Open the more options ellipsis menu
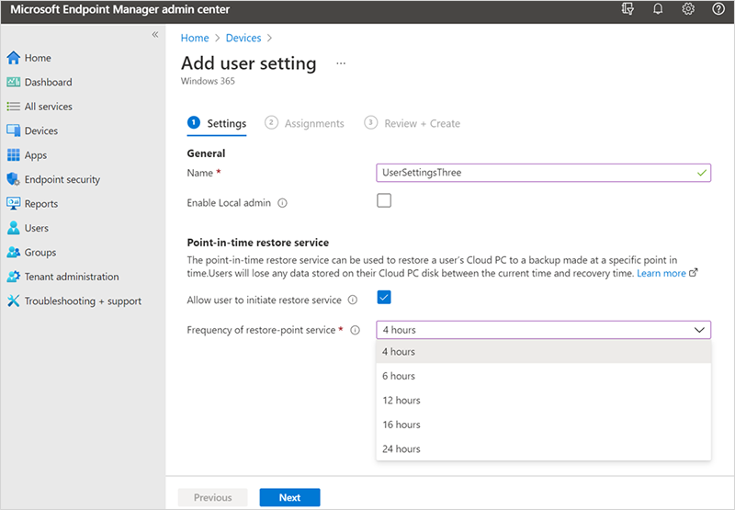The width and height of the screenshot is (735, 510). pyautogui.click(x=341, y=63)
